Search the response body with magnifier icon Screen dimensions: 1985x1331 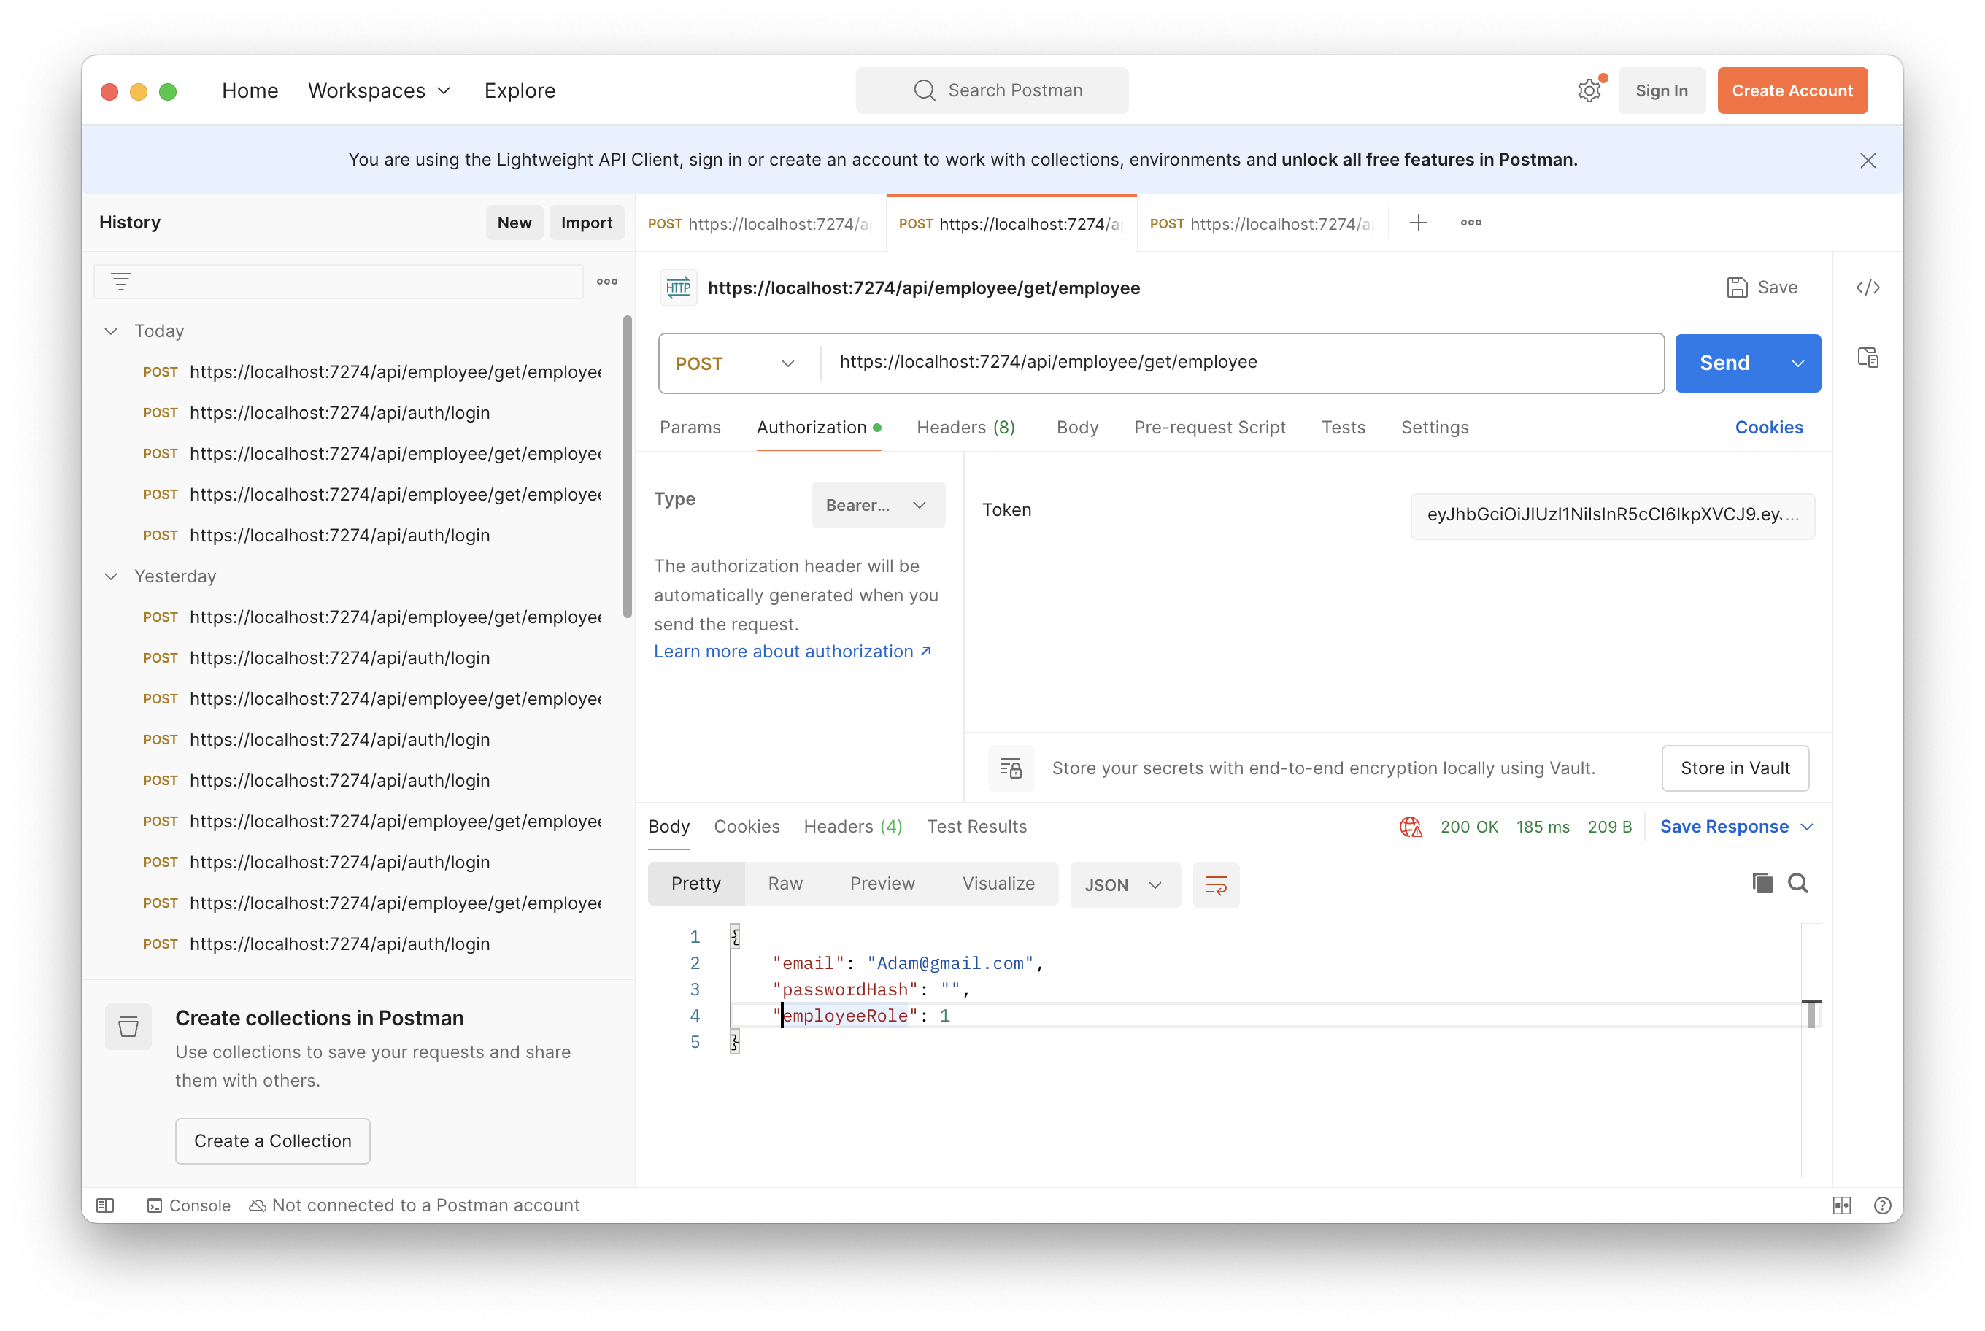1797,883
